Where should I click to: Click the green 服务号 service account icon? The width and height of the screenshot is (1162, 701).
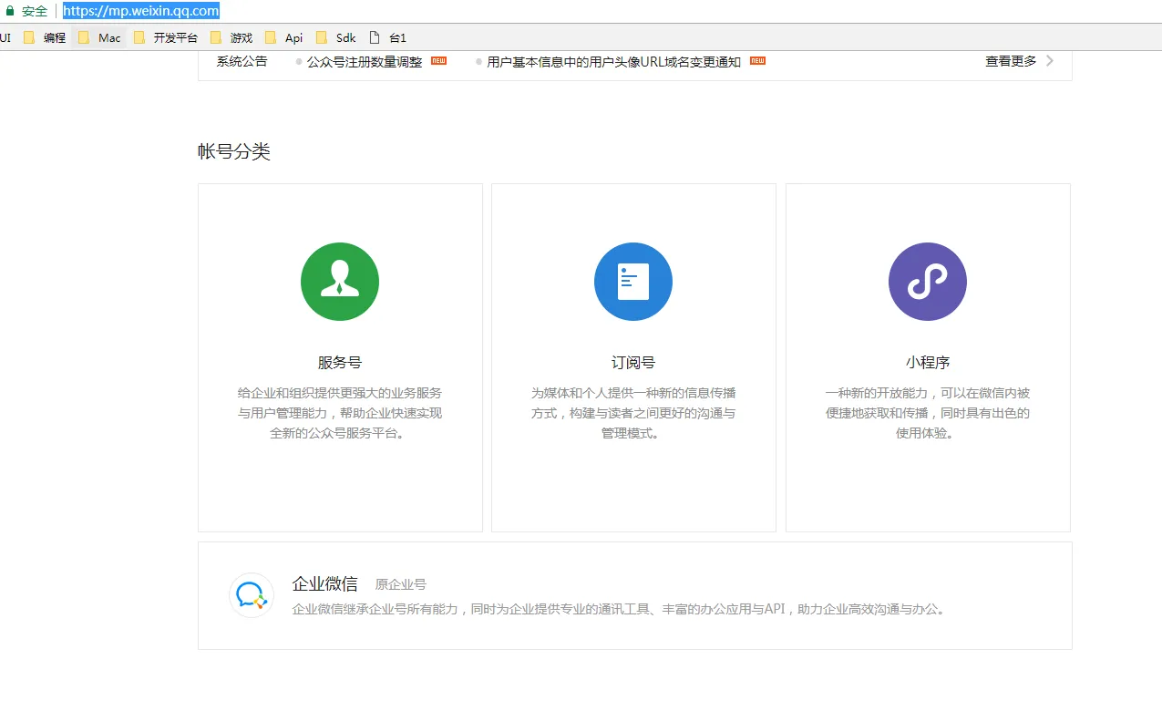[x=339, y=282]
